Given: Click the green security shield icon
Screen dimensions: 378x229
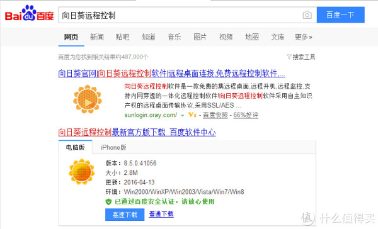Looking at the screenshot, I should click(108, 202).
